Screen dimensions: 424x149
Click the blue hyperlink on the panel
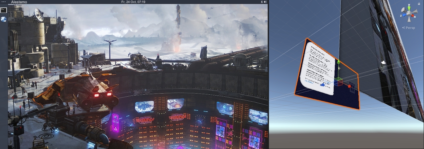coord(309,81)
